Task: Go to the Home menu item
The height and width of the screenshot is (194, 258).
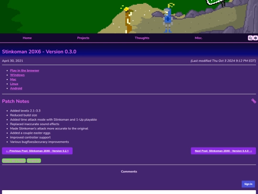Action: (27, 38)
